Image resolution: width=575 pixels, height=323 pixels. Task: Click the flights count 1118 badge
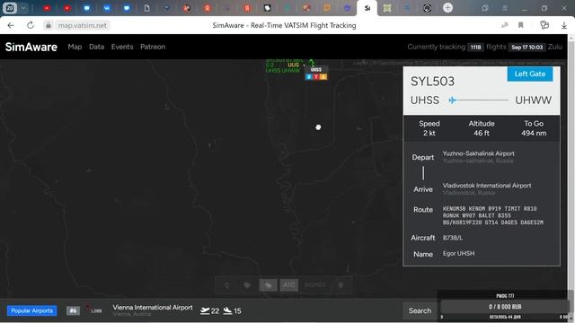click(475, 48)
